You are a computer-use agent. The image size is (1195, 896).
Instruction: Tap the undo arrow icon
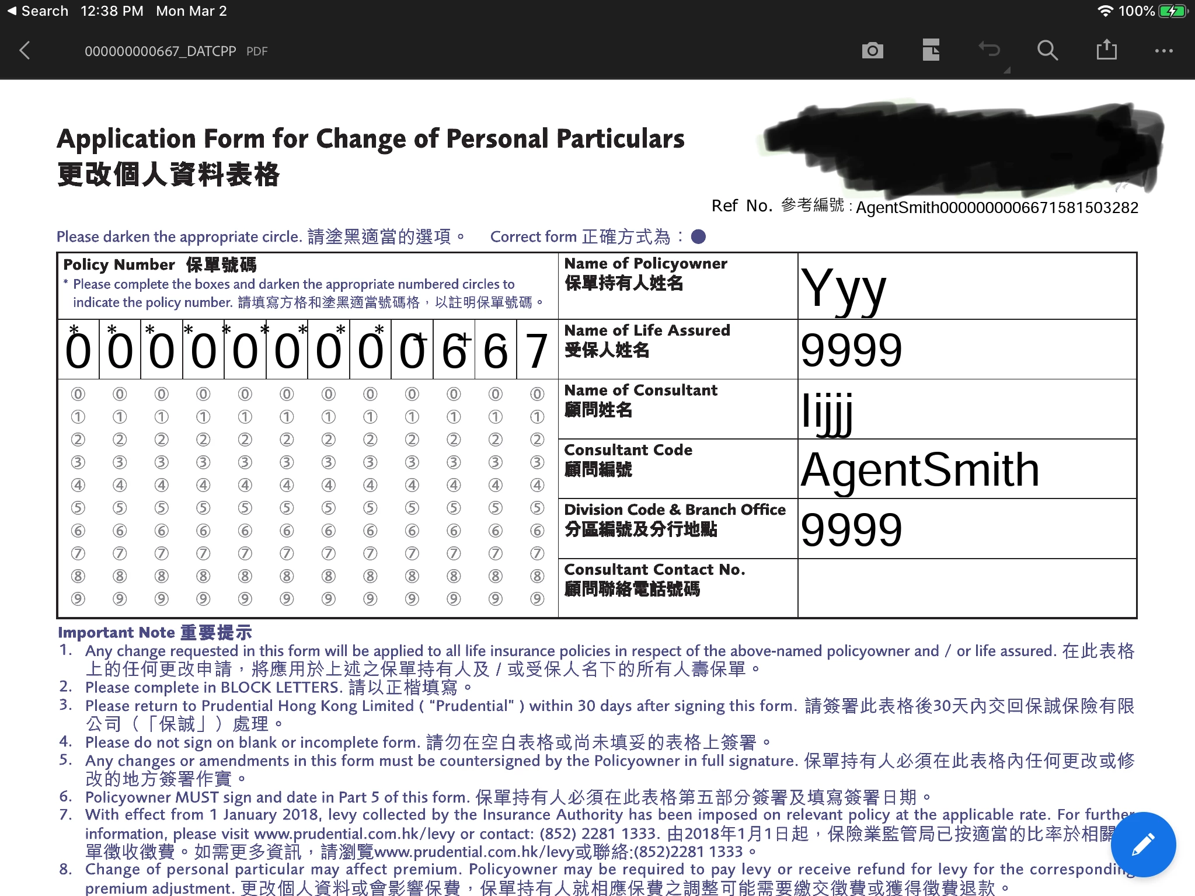(989, 50)
